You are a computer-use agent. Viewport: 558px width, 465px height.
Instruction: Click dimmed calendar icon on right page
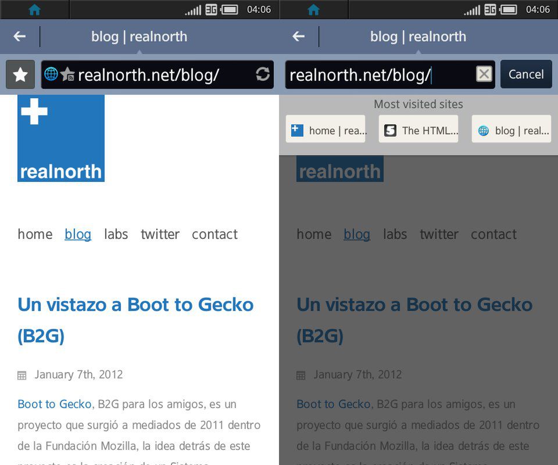click(301, 375)
